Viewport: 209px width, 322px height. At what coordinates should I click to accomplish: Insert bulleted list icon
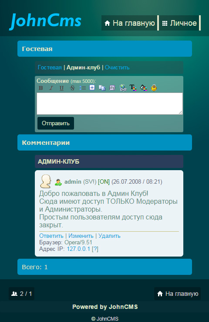click(82, 88)
